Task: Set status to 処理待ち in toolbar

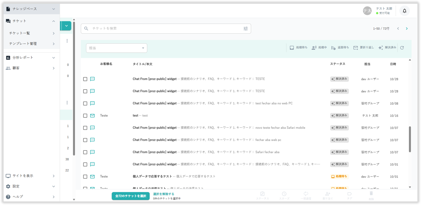Action: point(298,48)
